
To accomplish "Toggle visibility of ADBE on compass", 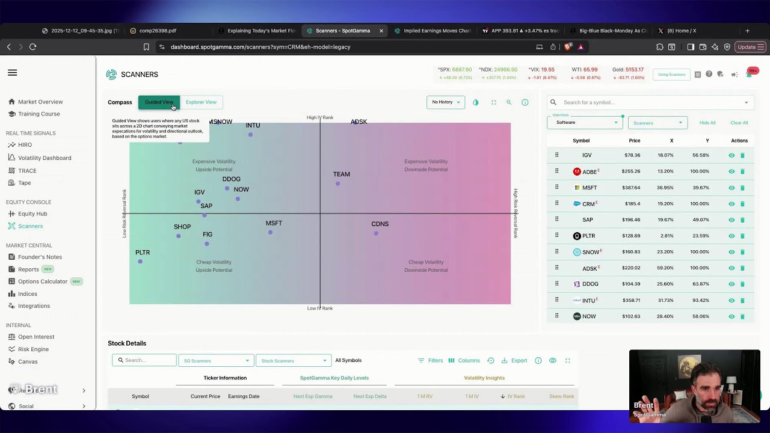I will coord(731,171).
